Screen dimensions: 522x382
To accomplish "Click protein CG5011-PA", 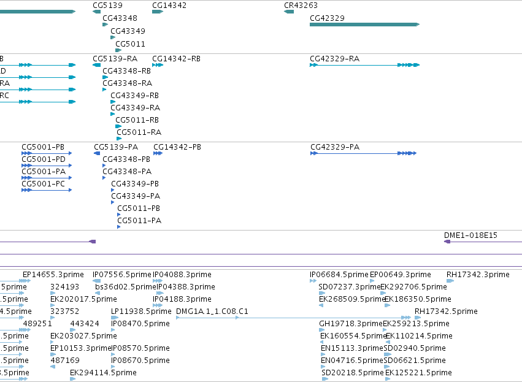I will click(139, 221).
